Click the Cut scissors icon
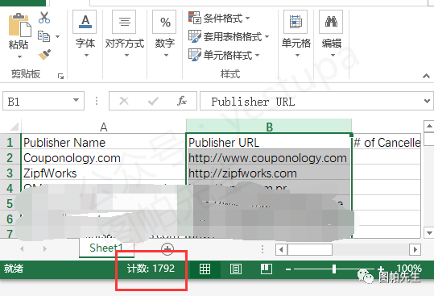Screen dimensions: 434x296 coord(44,18)
